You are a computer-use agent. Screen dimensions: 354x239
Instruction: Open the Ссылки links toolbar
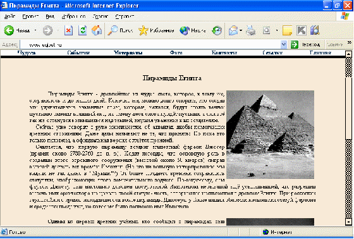(x=335, y=45)
